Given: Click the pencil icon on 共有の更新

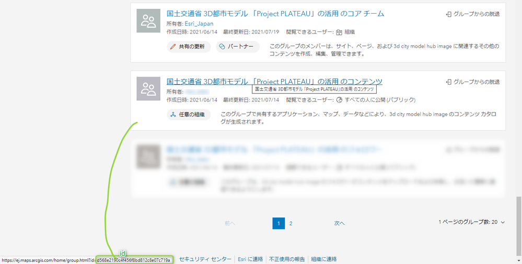Looking at the screenshot, I should pos(173,47).
